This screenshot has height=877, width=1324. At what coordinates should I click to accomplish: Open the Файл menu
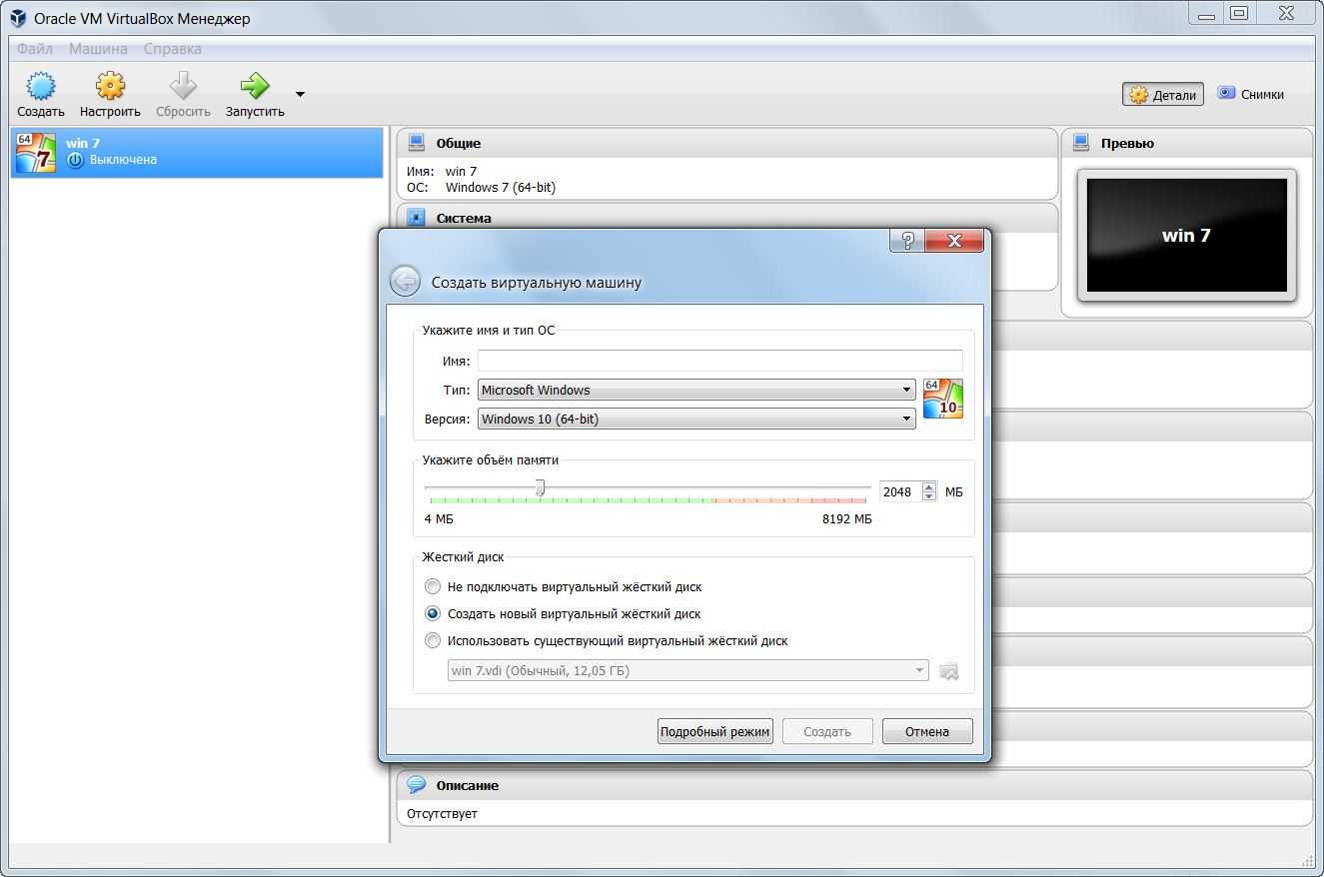[x=35, y=48]
